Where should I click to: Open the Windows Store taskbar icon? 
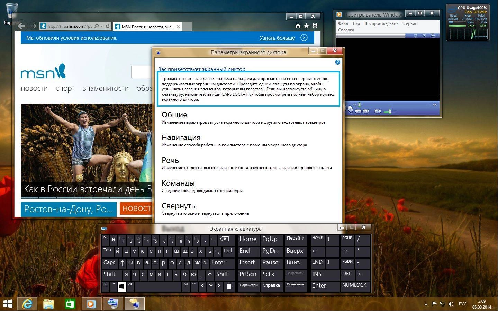pos(70,304)
